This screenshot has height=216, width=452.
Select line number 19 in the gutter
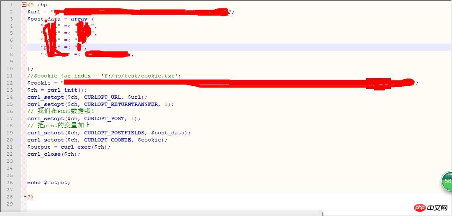pos(10,133)
